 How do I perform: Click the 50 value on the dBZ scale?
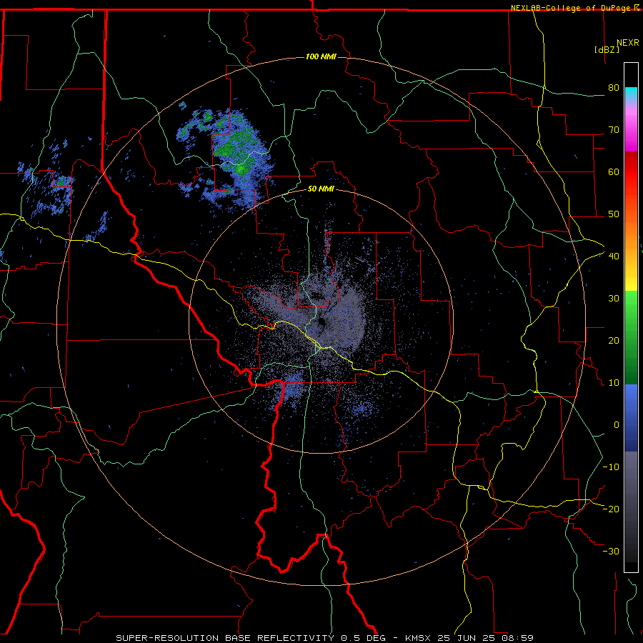614,214
